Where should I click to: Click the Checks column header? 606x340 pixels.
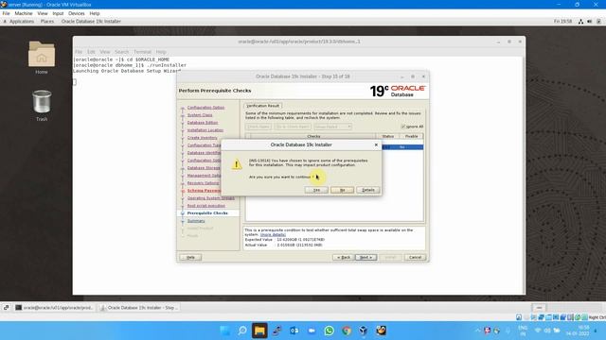click(x=313, y=136)
